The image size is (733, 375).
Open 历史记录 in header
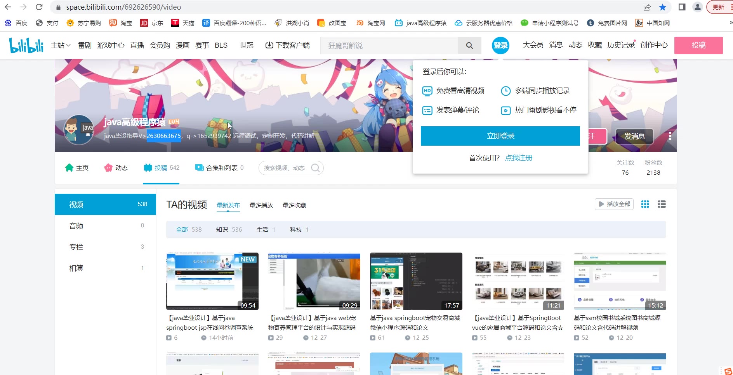point(621,45)
